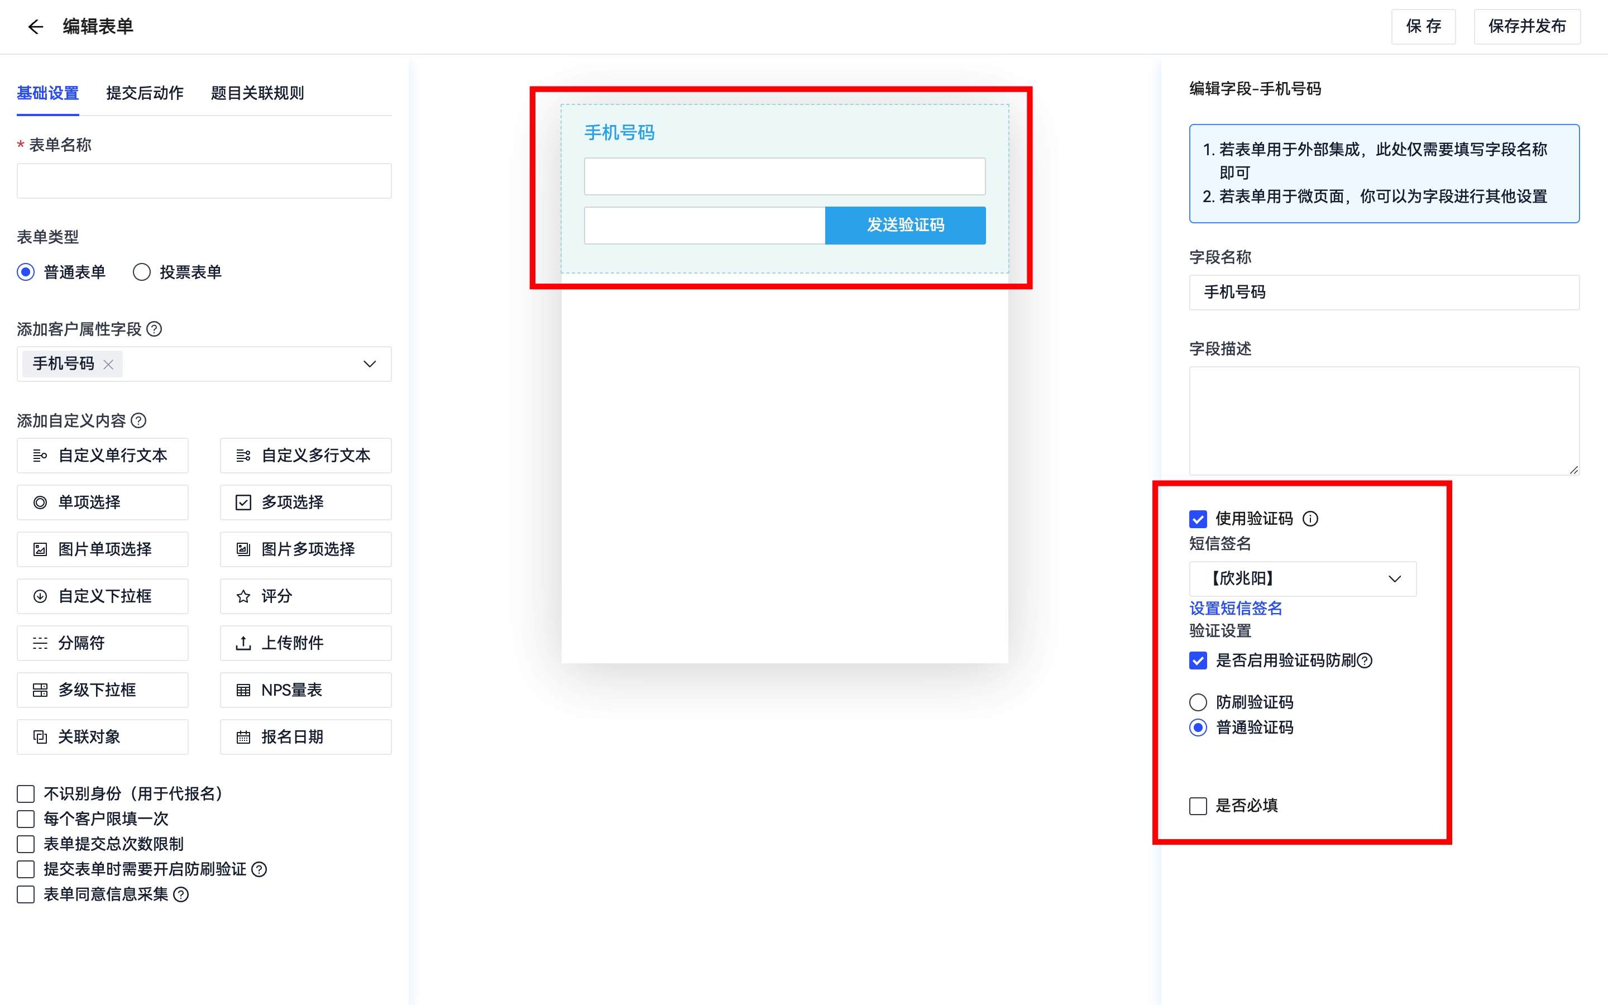1608x1005 pixels.
Task: Choose the 防刷验证码 radio option
Action: pos(1198,702)
